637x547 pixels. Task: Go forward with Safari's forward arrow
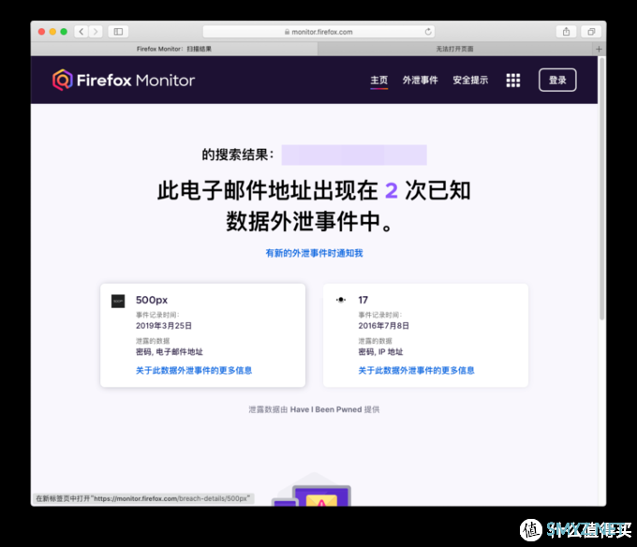click(x=96, y=31)
